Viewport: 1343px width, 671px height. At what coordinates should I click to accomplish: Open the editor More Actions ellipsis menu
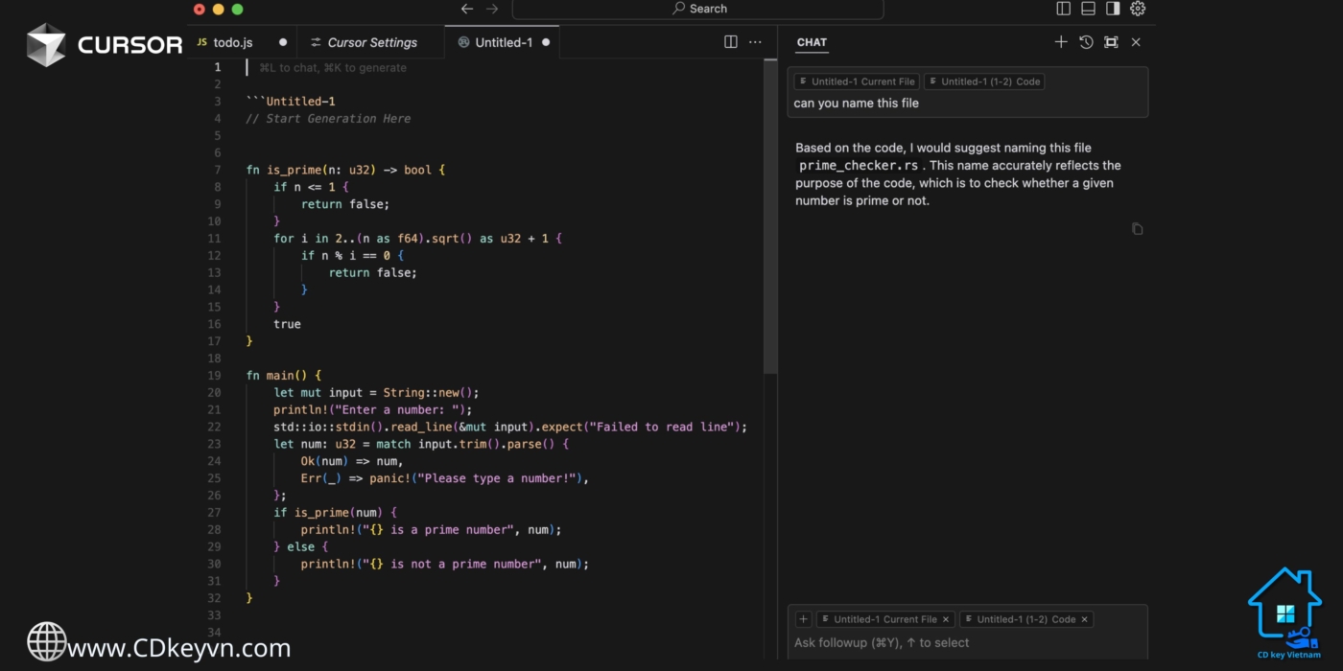pos(755,42)
